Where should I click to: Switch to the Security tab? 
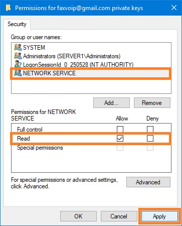[17, 24]
